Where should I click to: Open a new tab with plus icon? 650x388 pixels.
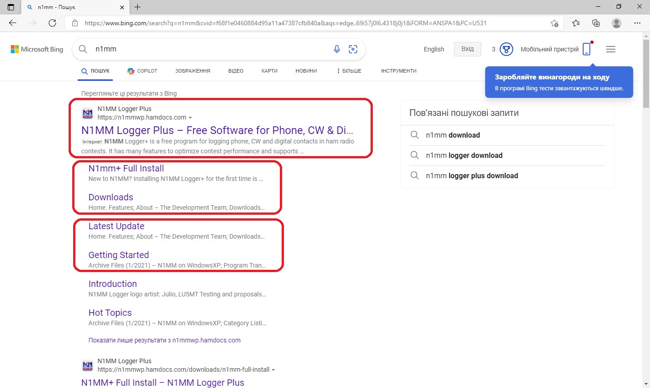pos(138,7)
